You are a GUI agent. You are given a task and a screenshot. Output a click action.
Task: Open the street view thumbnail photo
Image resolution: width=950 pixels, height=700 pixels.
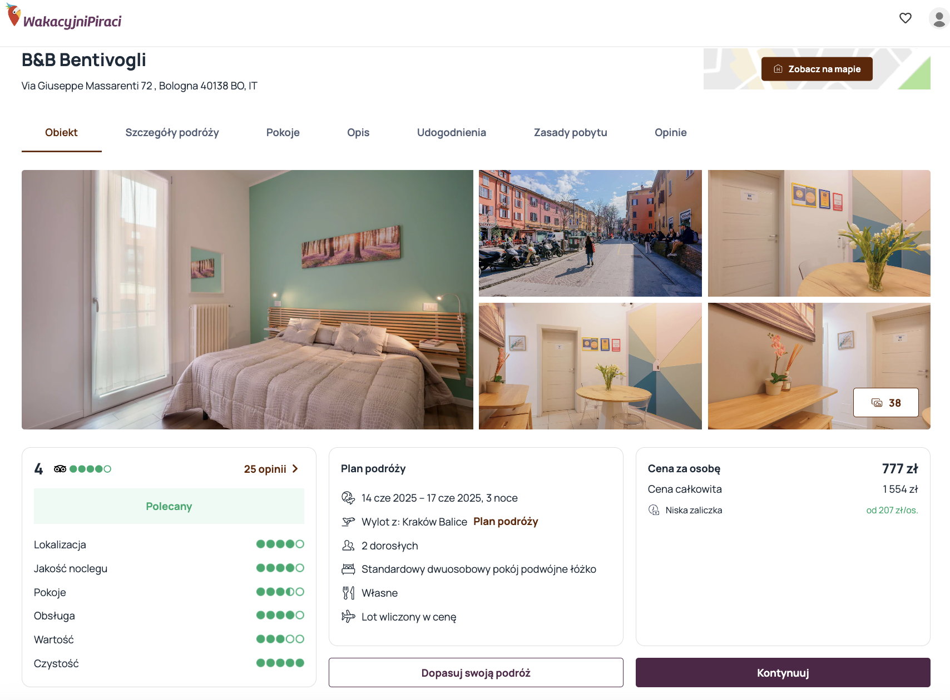coord(590,233)
